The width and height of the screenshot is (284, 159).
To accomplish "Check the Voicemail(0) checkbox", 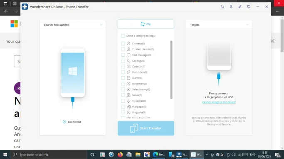I will (x=123, y=101).
